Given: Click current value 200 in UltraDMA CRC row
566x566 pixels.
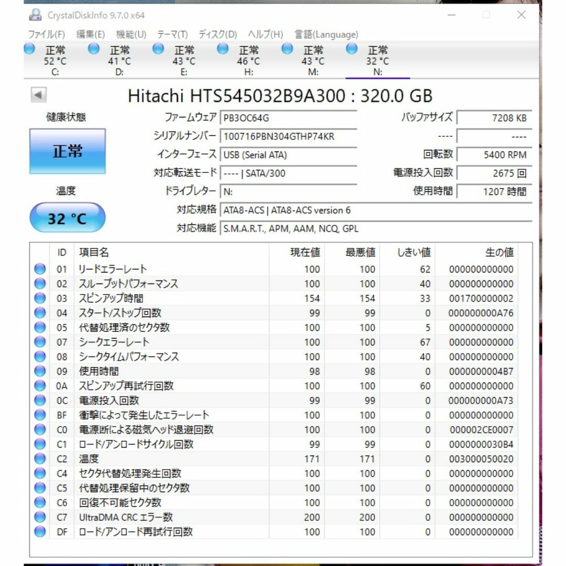Looking at the screenshot, I should 312,517.
